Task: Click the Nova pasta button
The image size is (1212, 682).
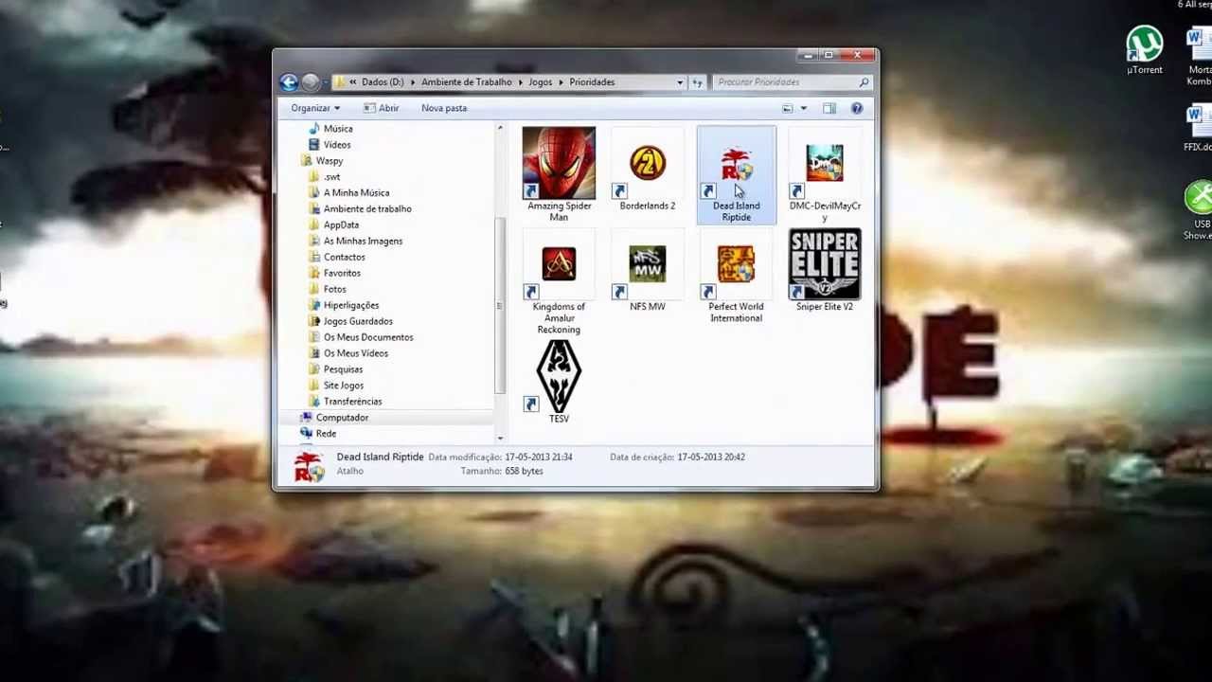Action: click(444, 108)
